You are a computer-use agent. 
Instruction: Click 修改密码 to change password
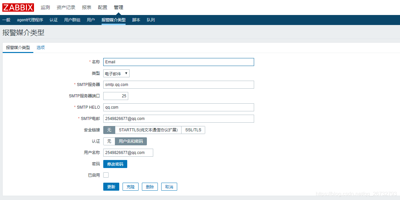115,164
